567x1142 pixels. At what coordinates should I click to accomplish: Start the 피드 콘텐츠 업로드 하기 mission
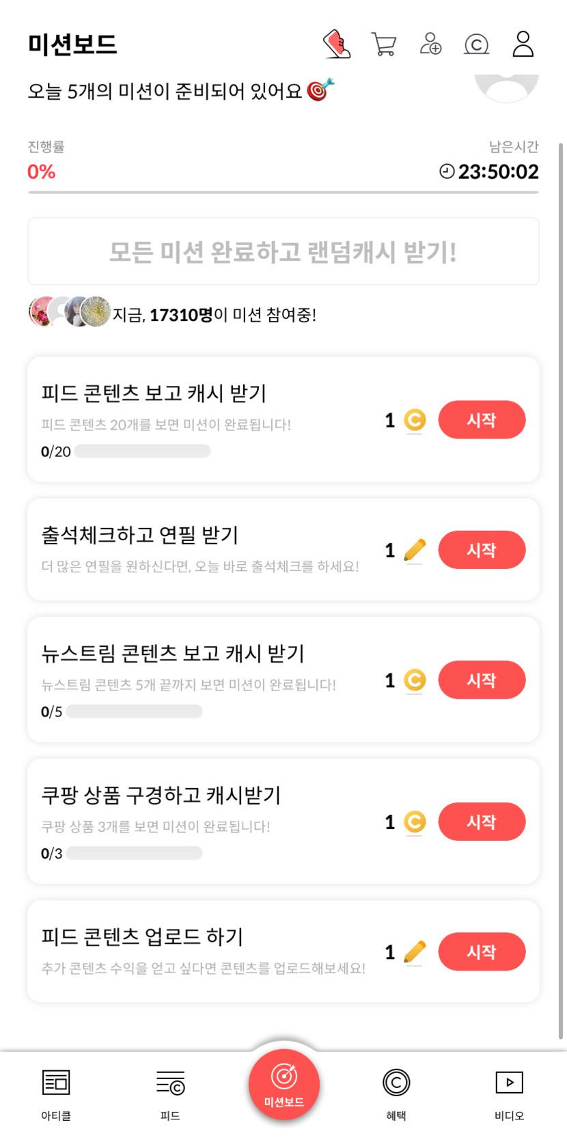(x=482, y=952)
